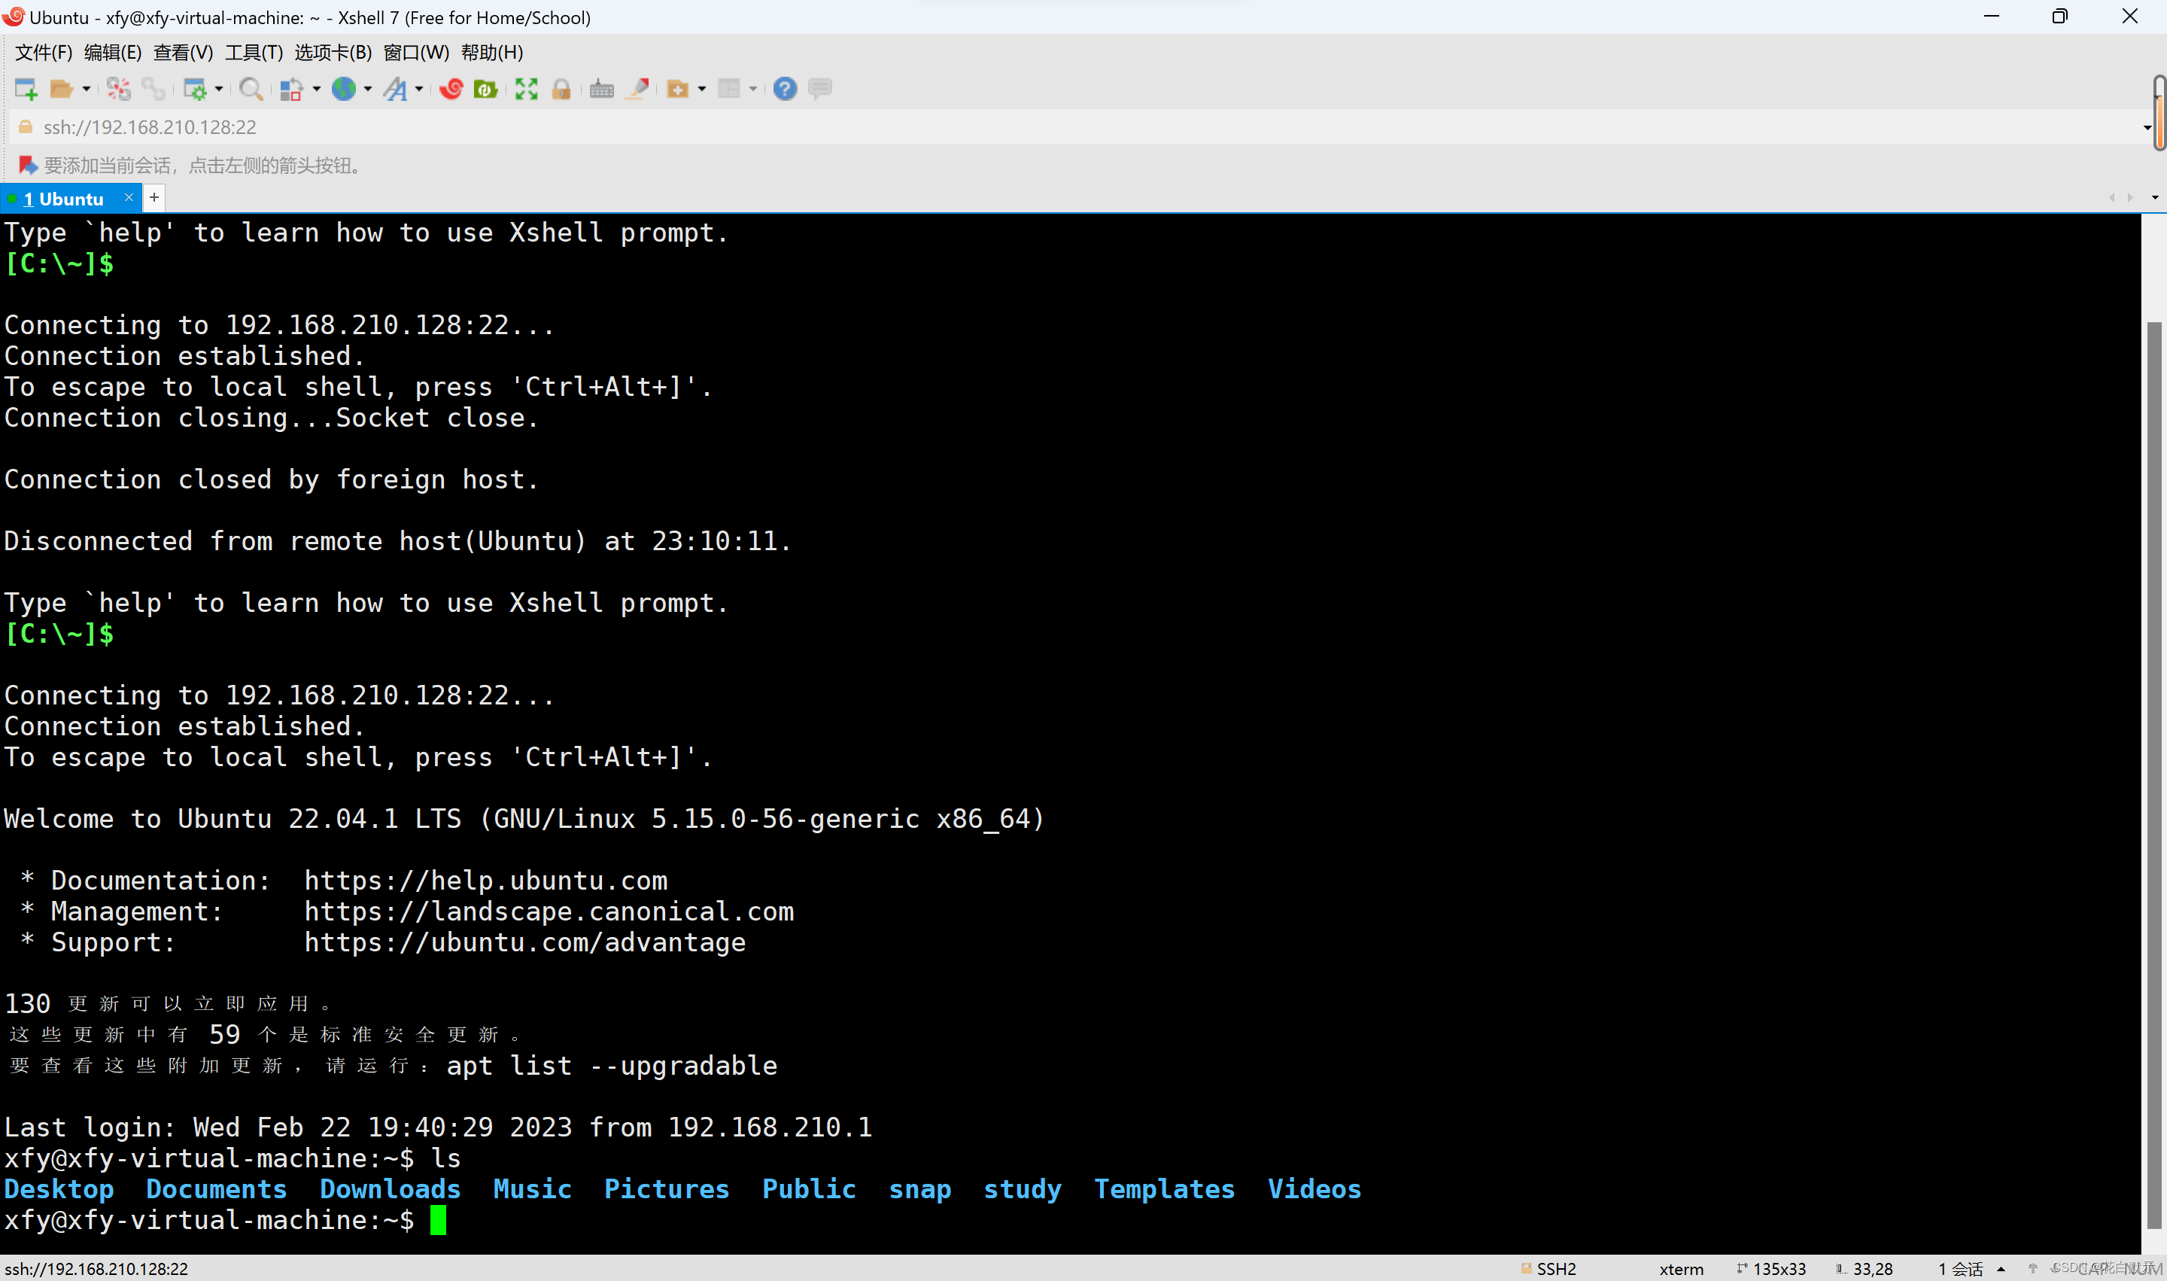Image resolution: width=2167 pixels, height=1281 pixels.
Task: Click the New Session icon
Action: click(x=26, y=89)
